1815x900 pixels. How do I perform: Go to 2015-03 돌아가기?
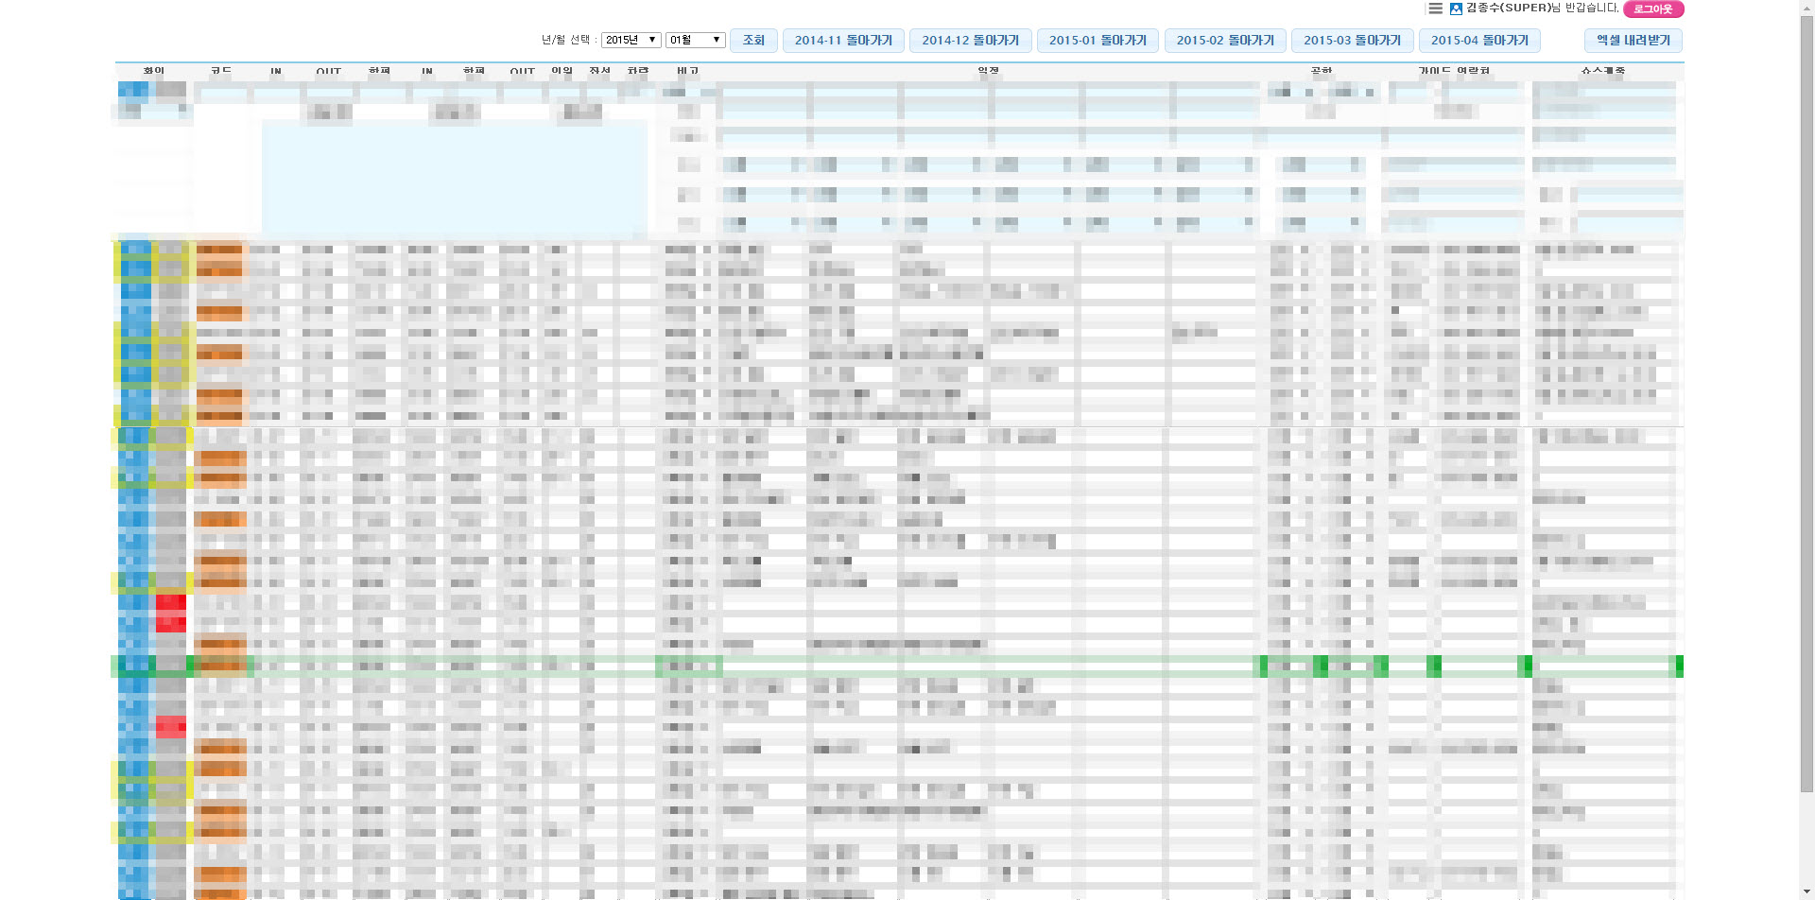1353,41
